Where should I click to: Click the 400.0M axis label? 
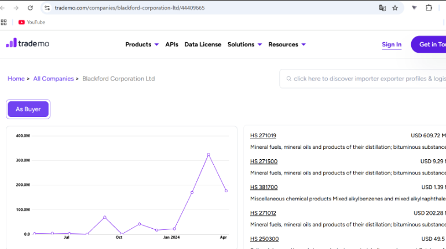[x=23, y=136]
